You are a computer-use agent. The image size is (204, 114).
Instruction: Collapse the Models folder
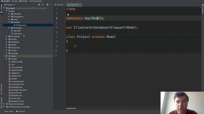(9, 22)
